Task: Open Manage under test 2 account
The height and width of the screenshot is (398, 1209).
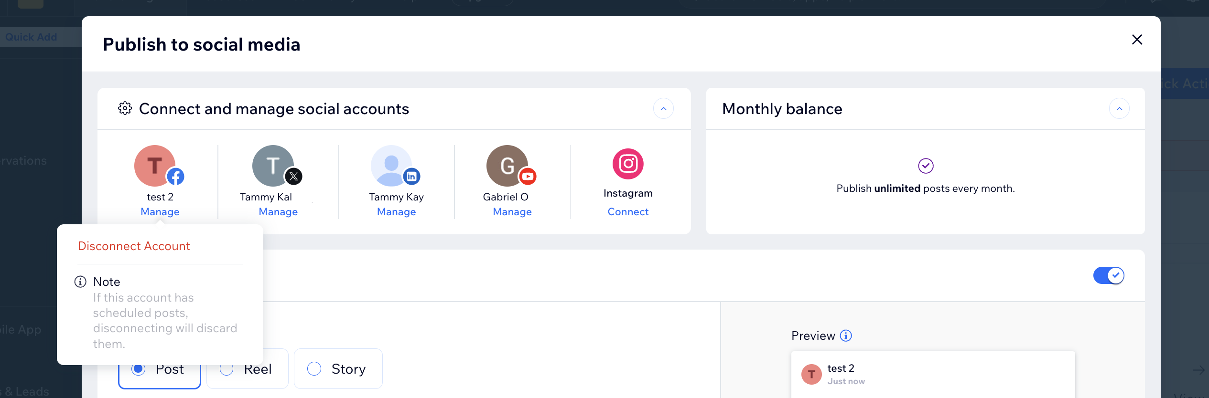Action: pyautogui.click(x=160, y=211)
